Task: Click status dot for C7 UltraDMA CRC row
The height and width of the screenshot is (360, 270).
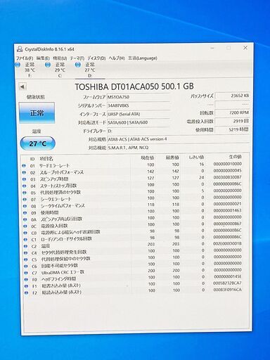Action: click(x=26, y=273)
